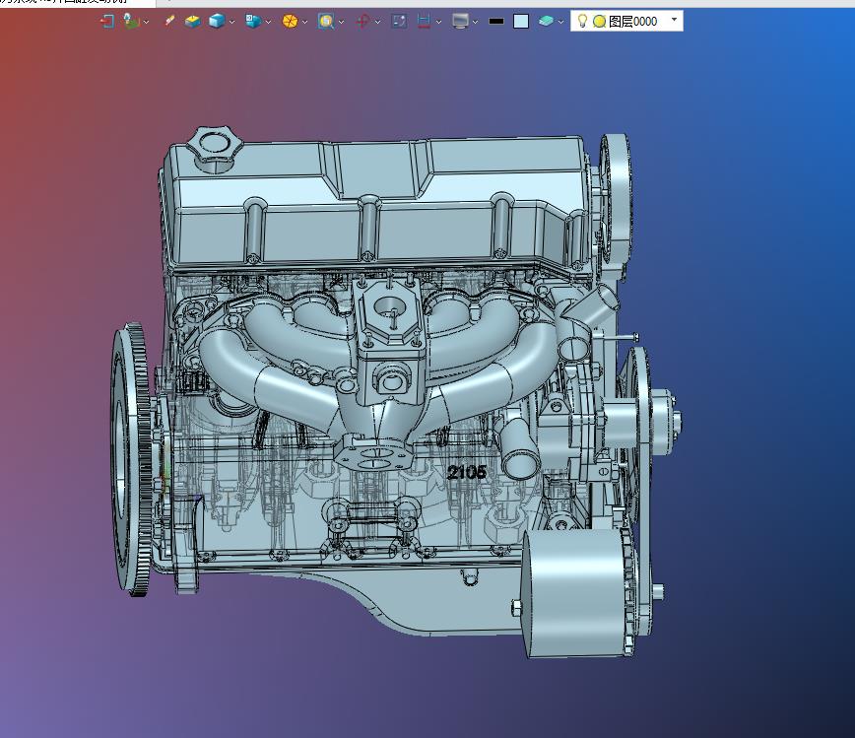Image resolution: width=855 pixels, height=738 pixels.
Task: Click the yellow block on plane icon
Action: [192, 21]
